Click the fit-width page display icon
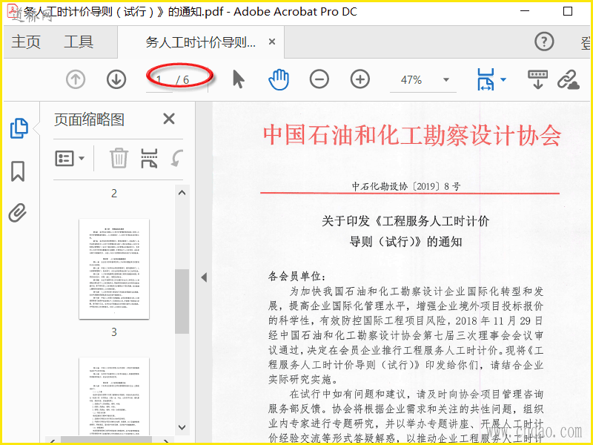The height and width of the screenshot is (445, 593). (x=486, y=79)
